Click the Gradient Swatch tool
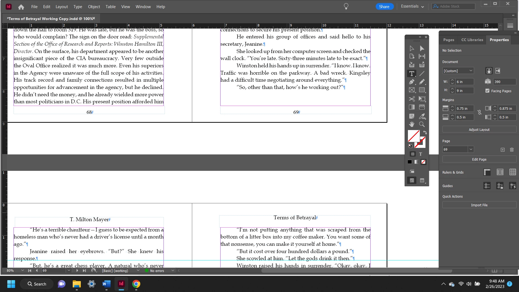 (x=411, y=107)
